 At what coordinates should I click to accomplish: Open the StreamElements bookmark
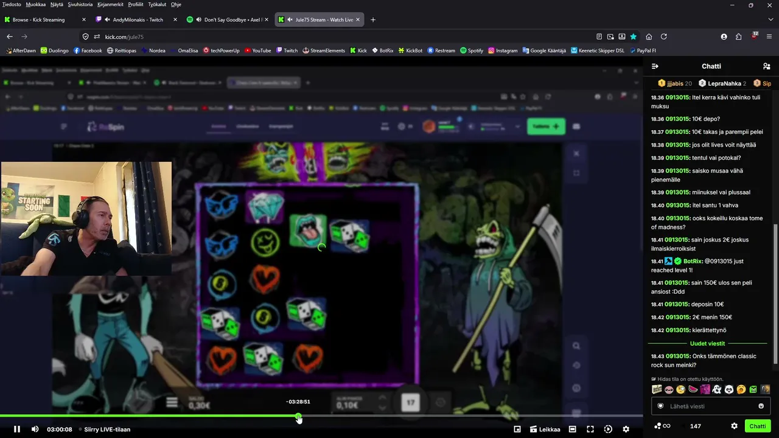[x=324, y=50]
